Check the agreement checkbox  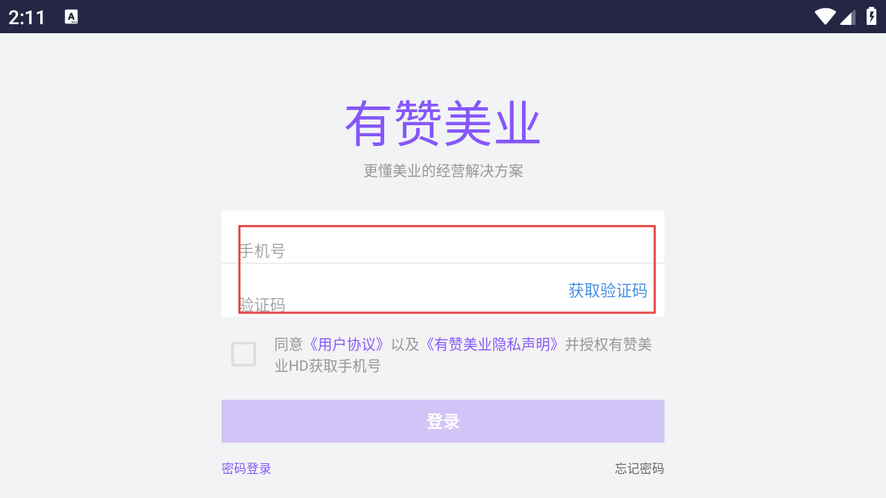coord(244,354)
